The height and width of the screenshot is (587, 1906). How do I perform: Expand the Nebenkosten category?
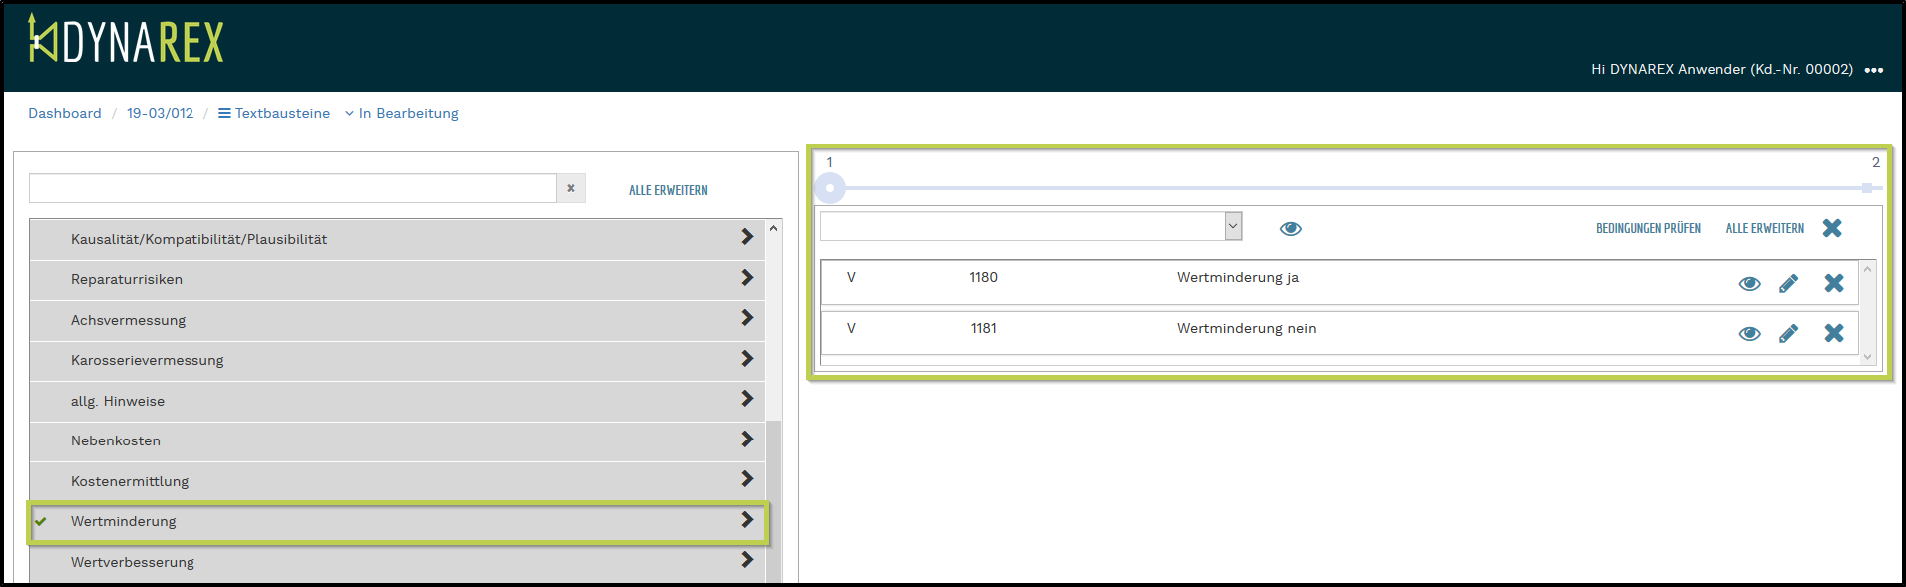(x=746, y=440)
